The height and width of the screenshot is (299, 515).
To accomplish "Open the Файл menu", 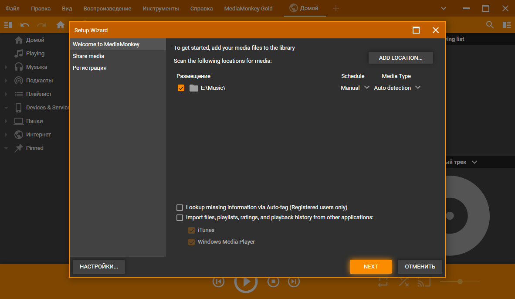I will click(x=13, y=9).
